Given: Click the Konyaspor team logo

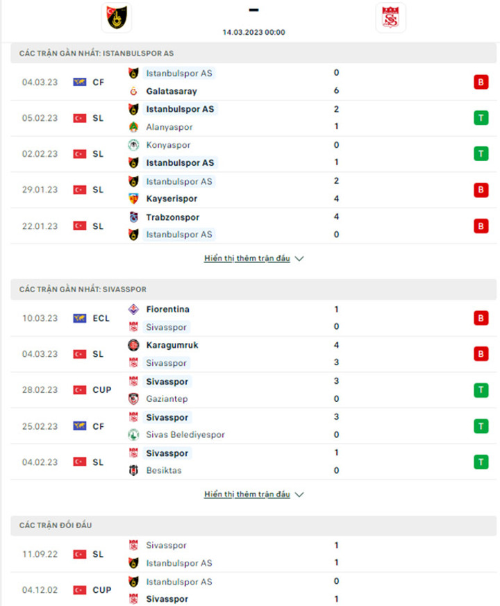Looking at the screenshot, I should [133, 145].
